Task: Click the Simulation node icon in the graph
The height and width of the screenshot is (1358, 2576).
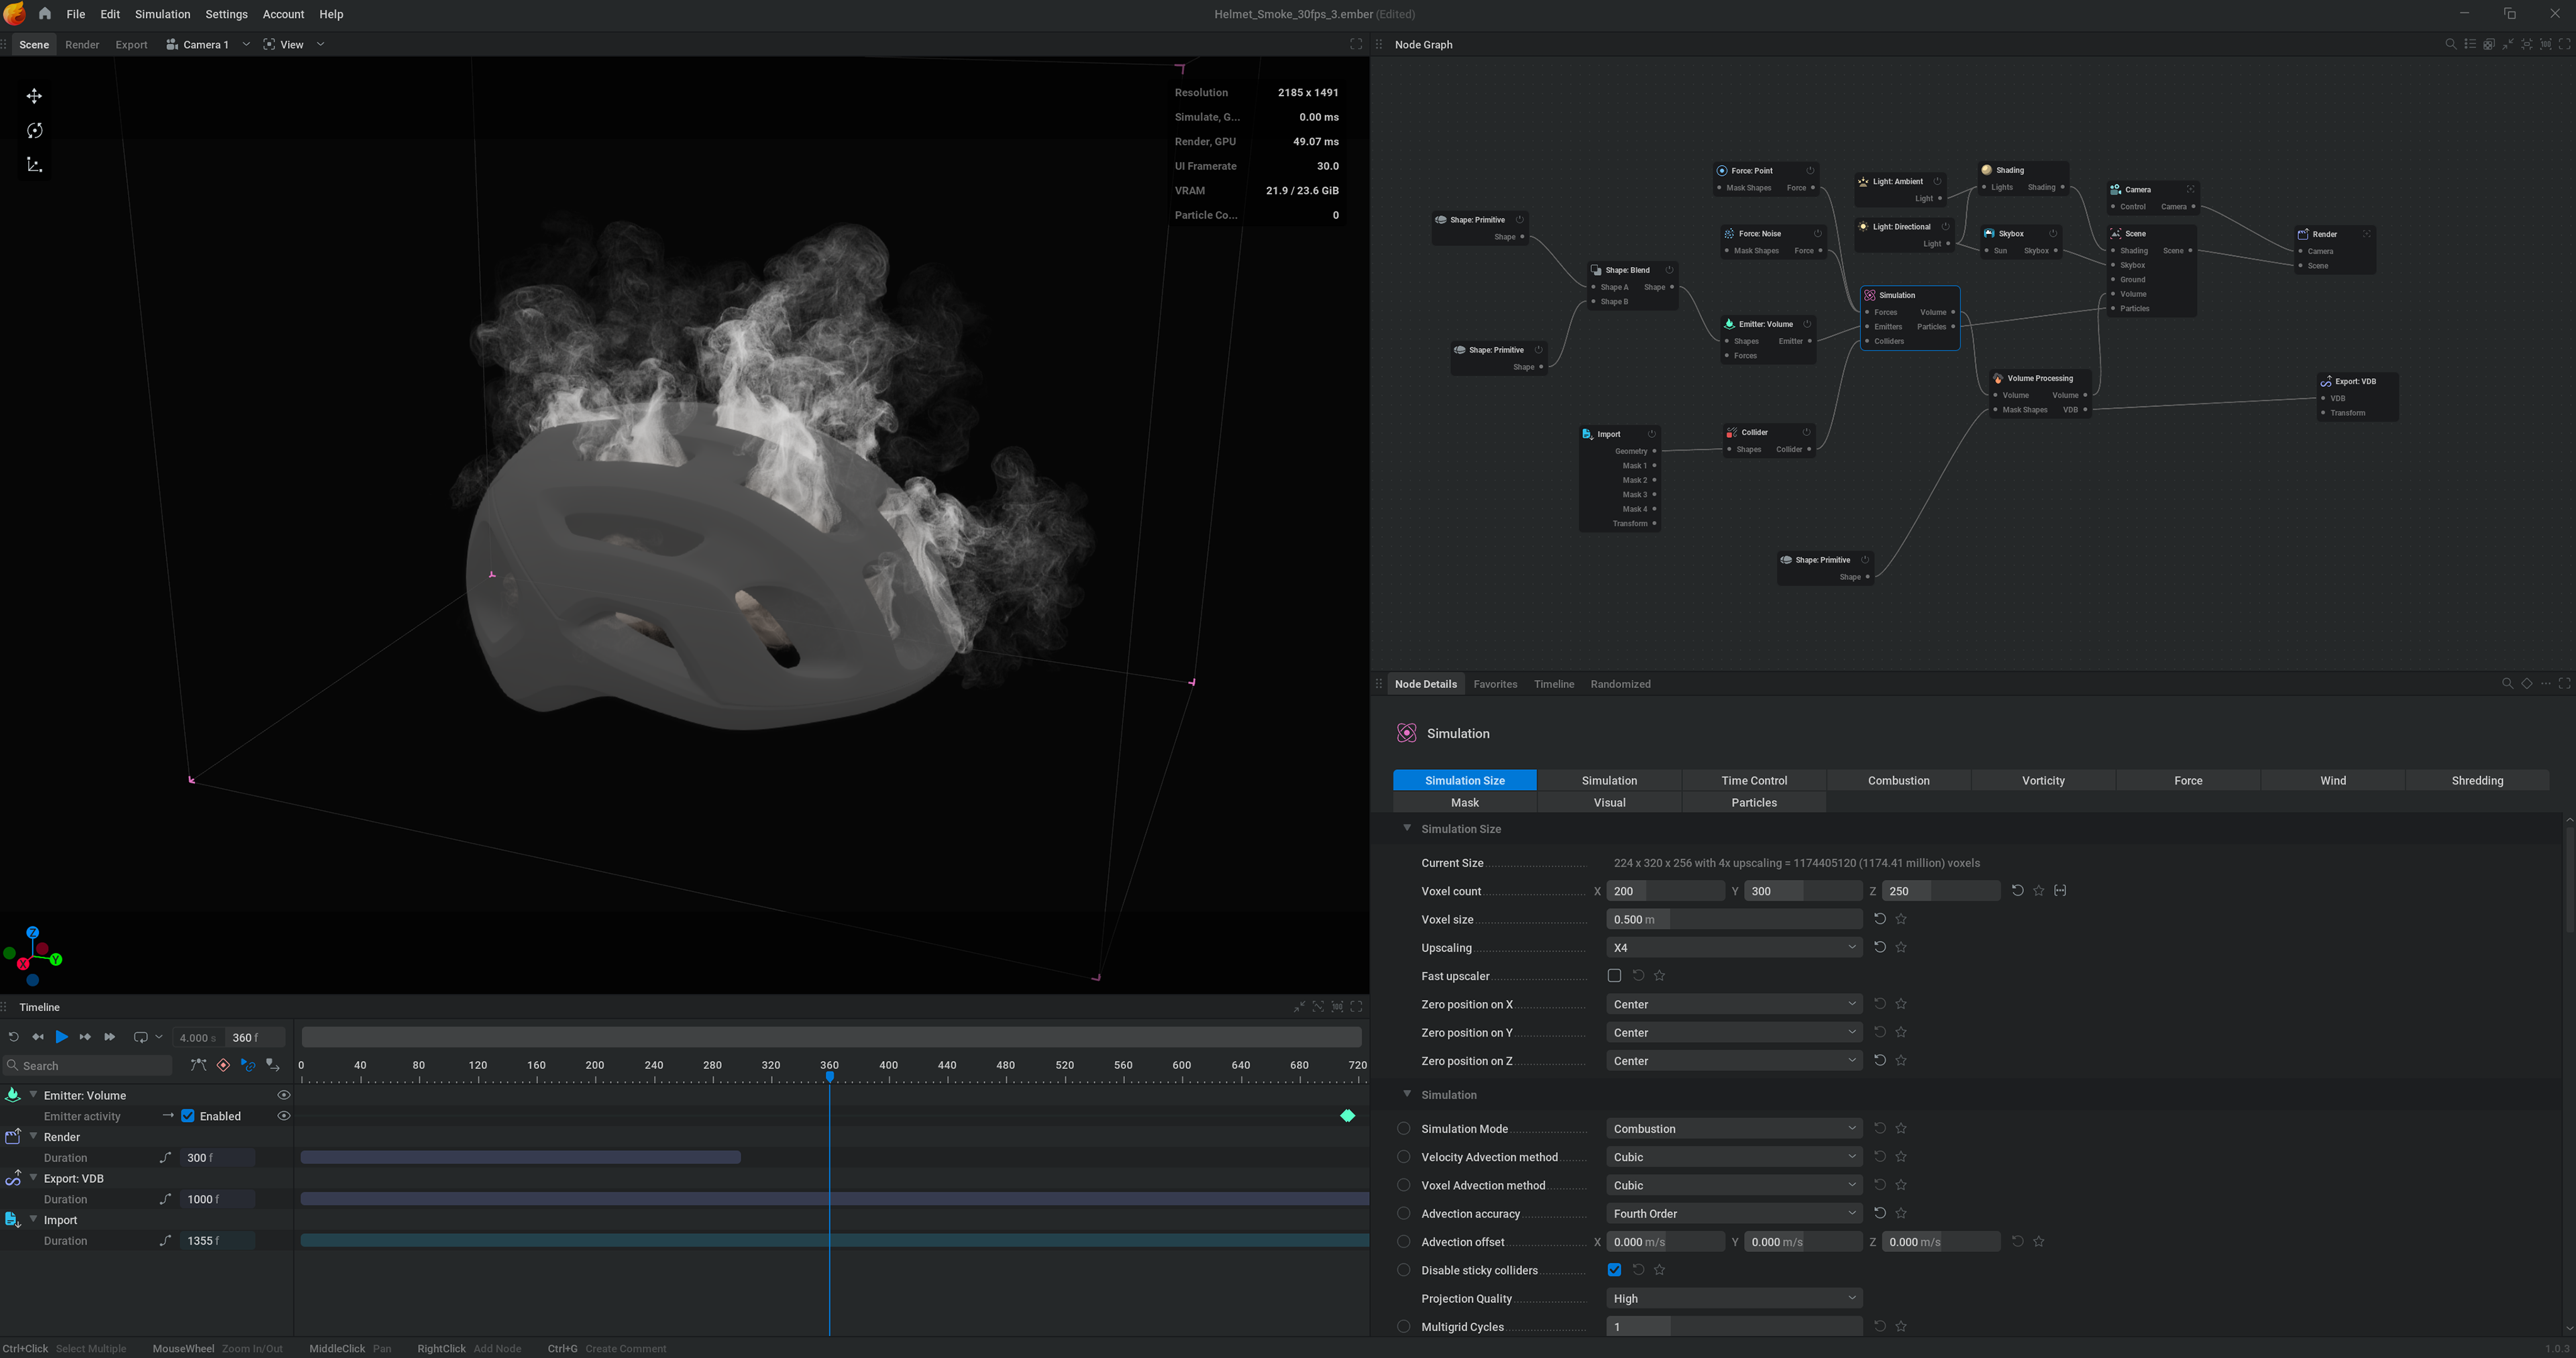Action: tap(1869, 295)
